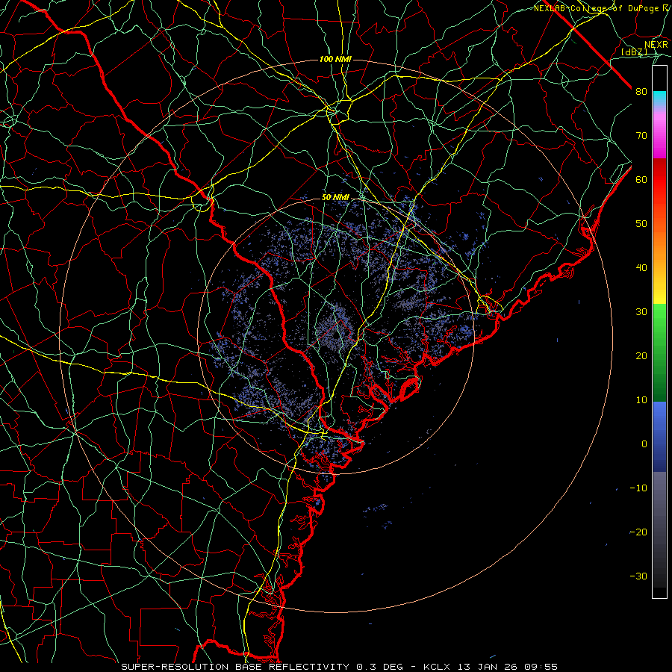
Task: Click the blue segment of the reflectivity color bar
Action: coord(659,436)
